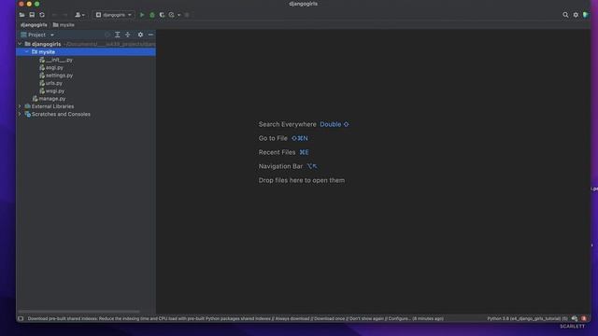Screen dimensions: 598x336
Task: Expand the External Libraries node
Action: pyautogui.click(x=20, y=106)
